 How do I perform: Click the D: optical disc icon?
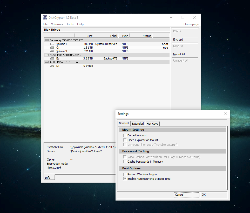tap(52, 66)
